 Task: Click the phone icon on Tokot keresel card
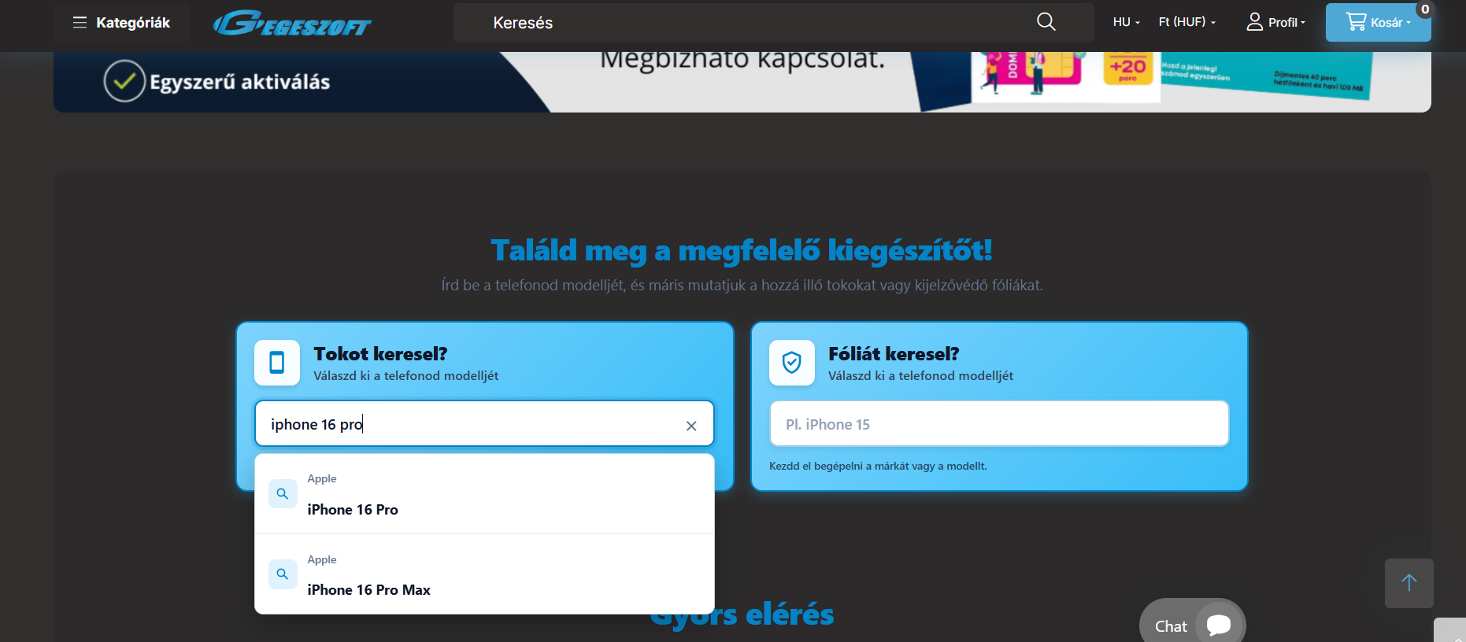tap(277, 363)
